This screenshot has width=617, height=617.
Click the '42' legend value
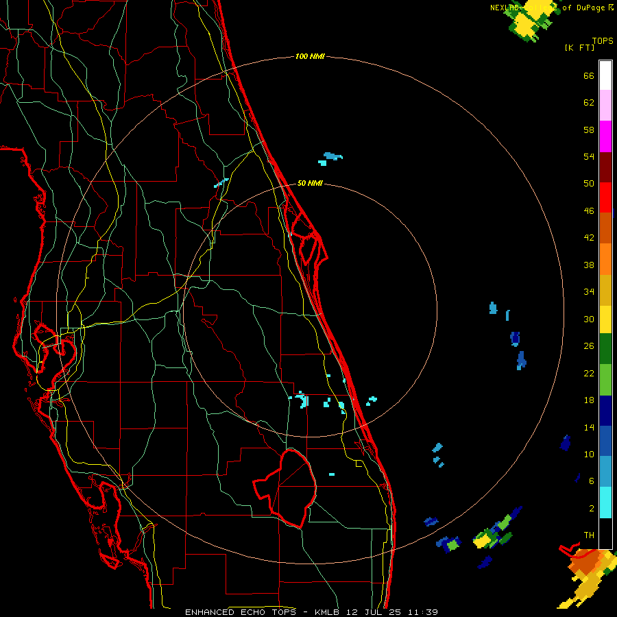[589, 238]
